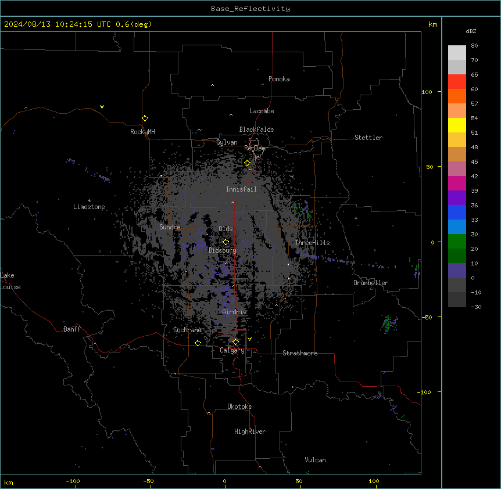The width and height of the screenshot is (501, 489).
Task: Click the green 20-30 dBZ legend swatch
Action: click(x=457, y=242)
